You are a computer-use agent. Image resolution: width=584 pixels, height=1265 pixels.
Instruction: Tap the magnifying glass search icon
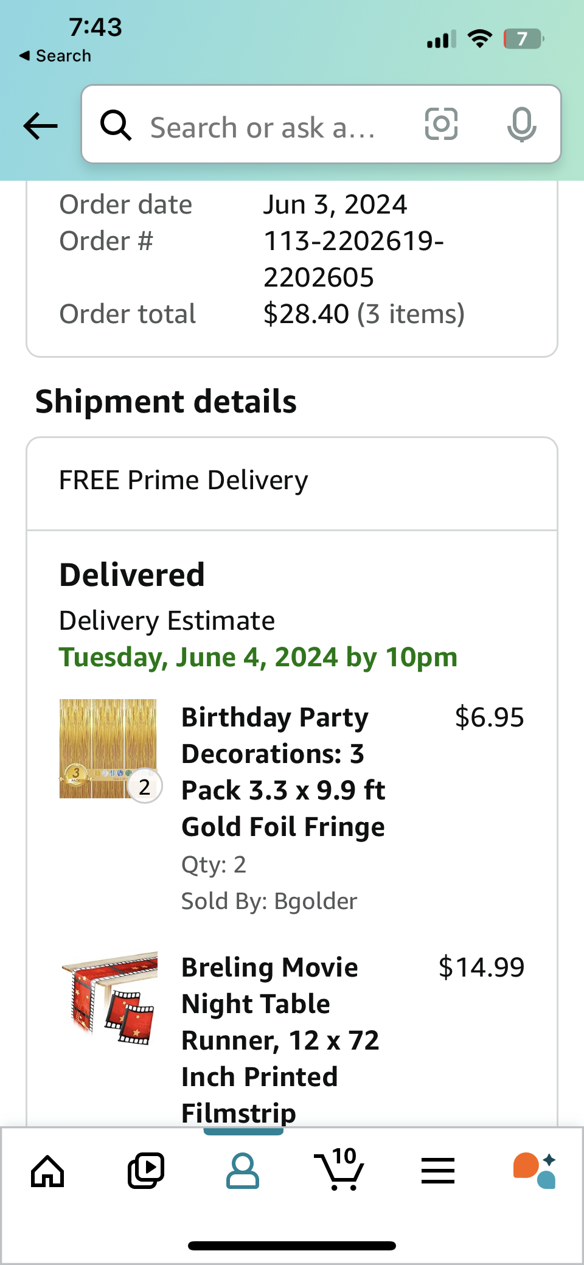point(116,125)
